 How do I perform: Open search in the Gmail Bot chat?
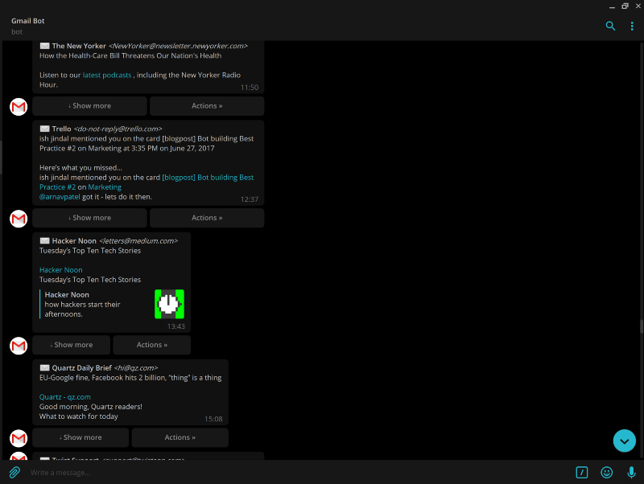610,27
